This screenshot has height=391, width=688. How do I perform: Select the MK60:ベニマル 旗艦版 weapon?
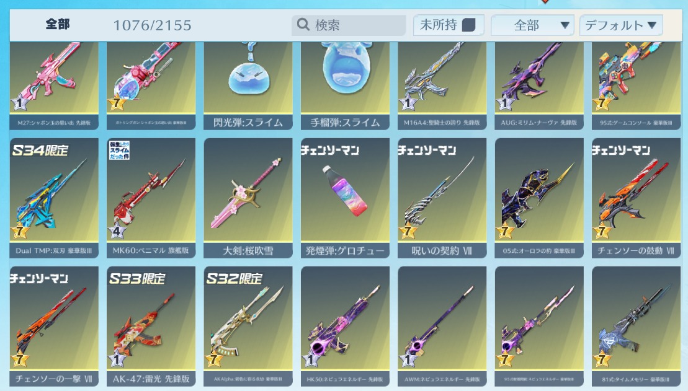(151, 198)
